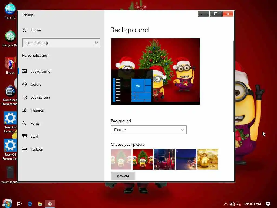
Task: Choose the red candles picture thumbnail
Action: point(164,159)
